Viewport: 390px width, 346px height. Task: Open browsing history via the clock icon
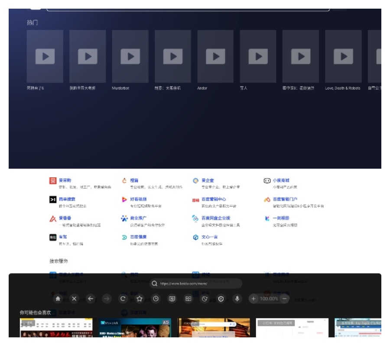click(x=156, y=298)
